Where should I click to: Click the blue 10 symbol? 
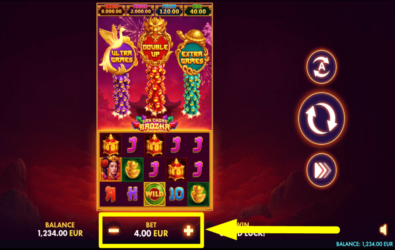coord(176,194)
